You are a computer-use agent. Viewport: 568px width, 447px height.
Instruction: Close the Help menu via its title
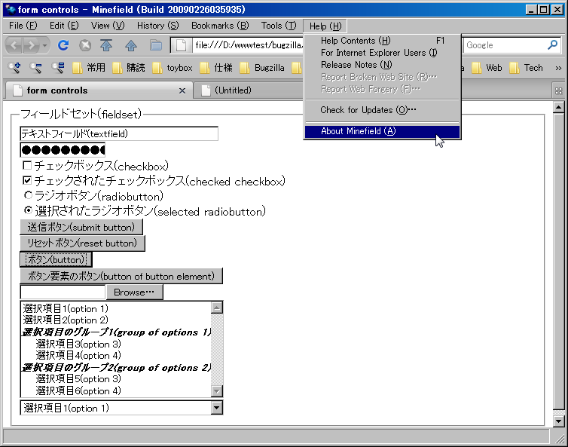[325, 26]
